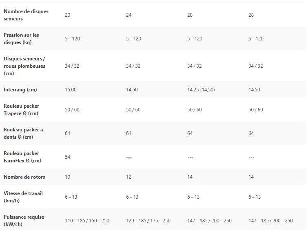
Task: Select the 'Interrang (cm)' row label
Action: coord(21,90)
